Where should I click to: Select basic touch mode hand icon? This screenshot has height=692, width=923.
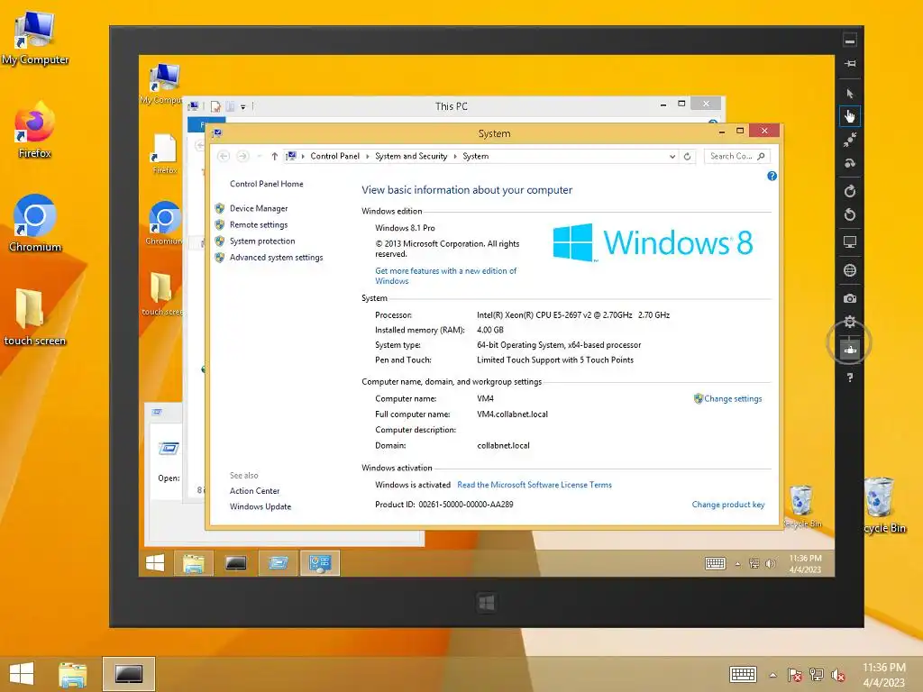coord(849,116)
